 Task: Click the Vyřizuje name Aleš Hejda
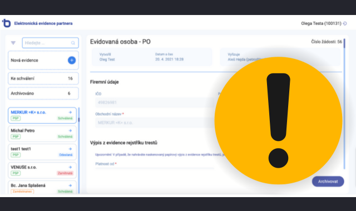246,59
